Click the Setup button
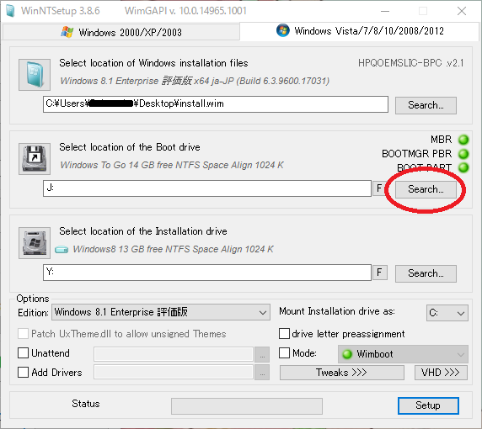 [x=428, y=405]
